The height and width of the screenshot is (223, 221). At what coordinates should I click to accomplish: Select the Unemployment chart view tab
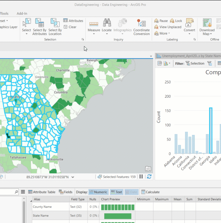coord(187,56)
